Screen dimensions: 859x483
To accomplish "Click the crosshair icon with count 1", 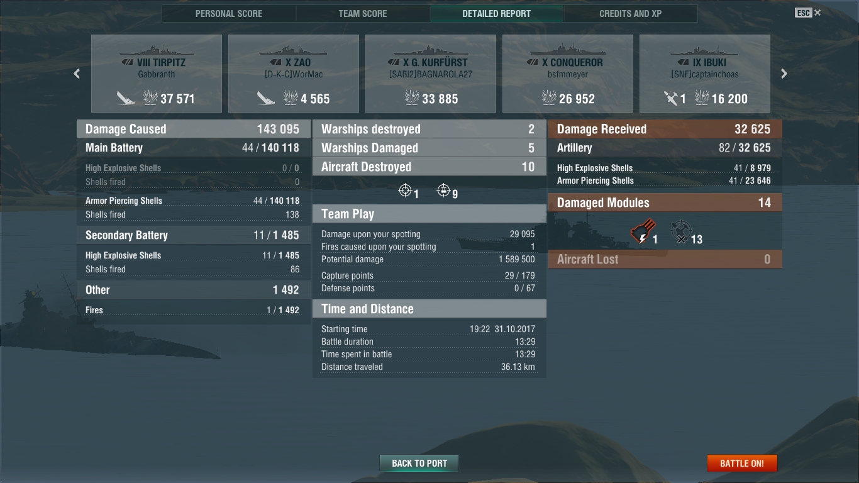I will 406,190.
